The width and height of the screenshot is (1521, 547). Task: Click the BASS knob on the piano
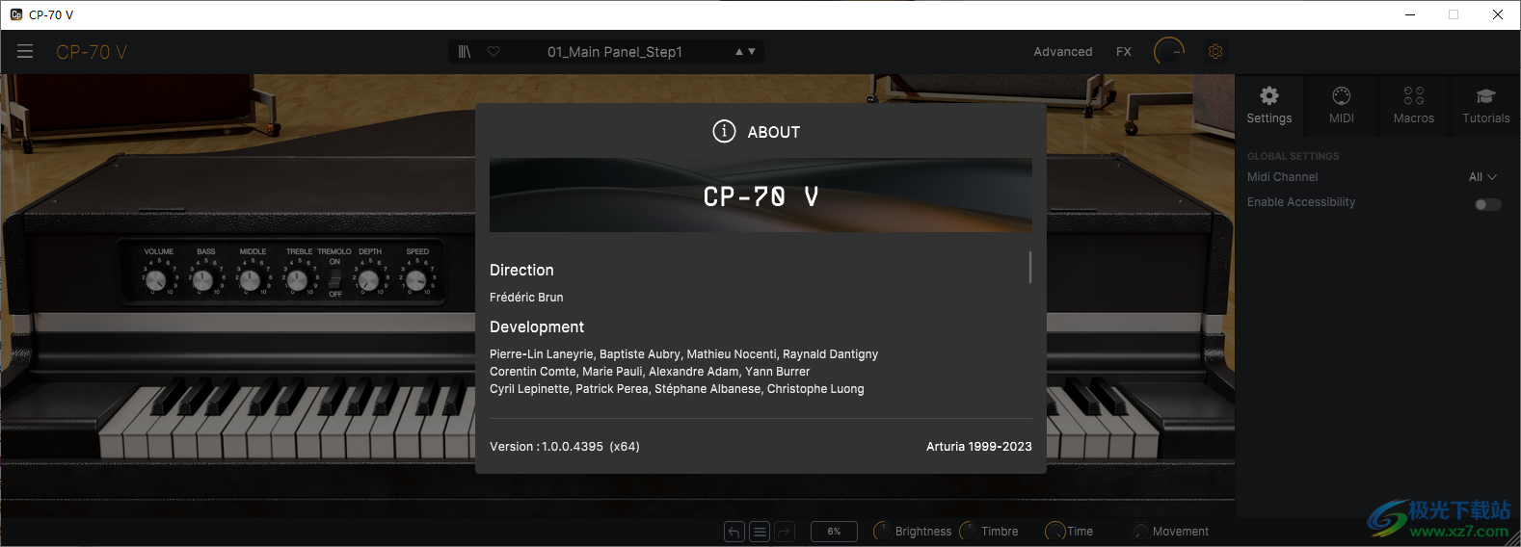[x=202, y=280]
